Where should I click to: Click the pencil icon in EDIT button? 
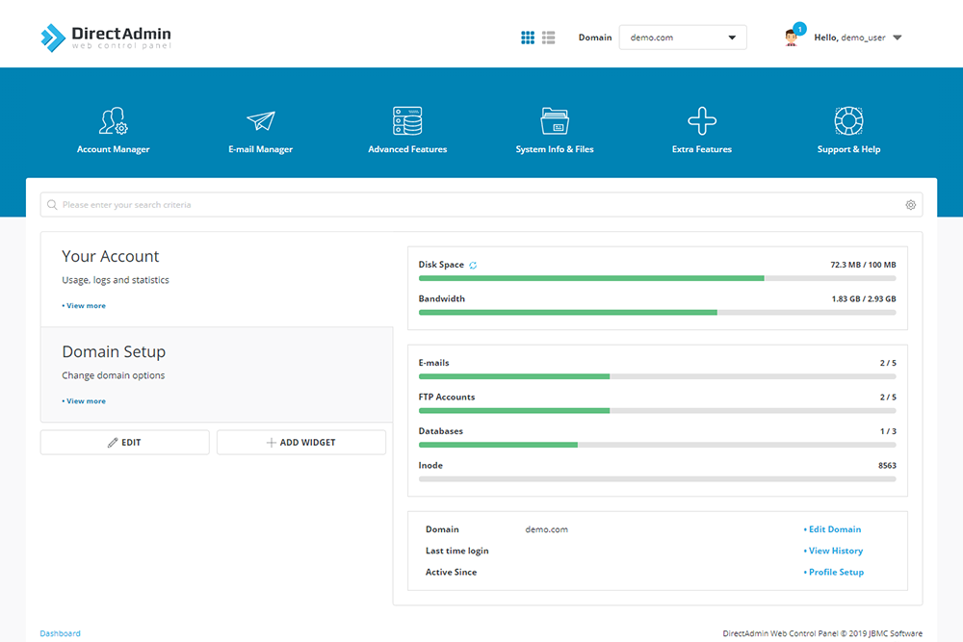[113, 443]
